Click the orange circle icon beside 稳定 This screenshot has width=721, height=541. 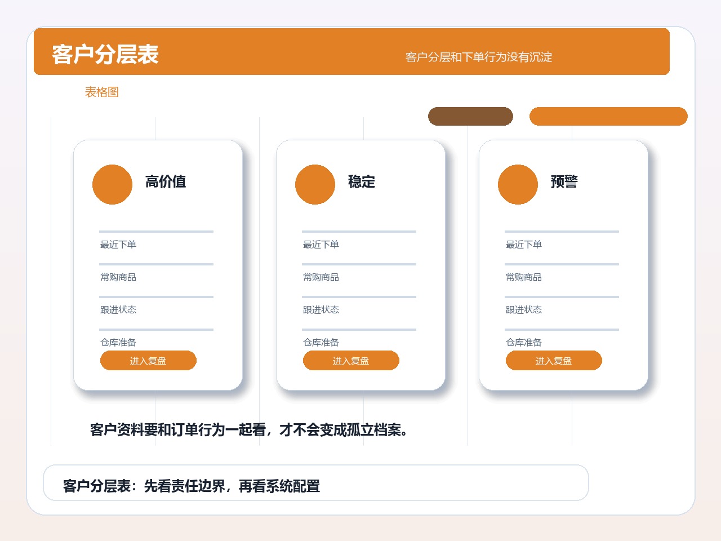coord(315,184)
